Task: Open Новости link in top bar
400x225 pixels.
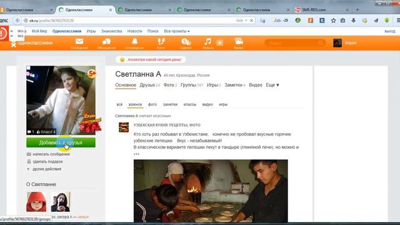Action: (135, 31)
